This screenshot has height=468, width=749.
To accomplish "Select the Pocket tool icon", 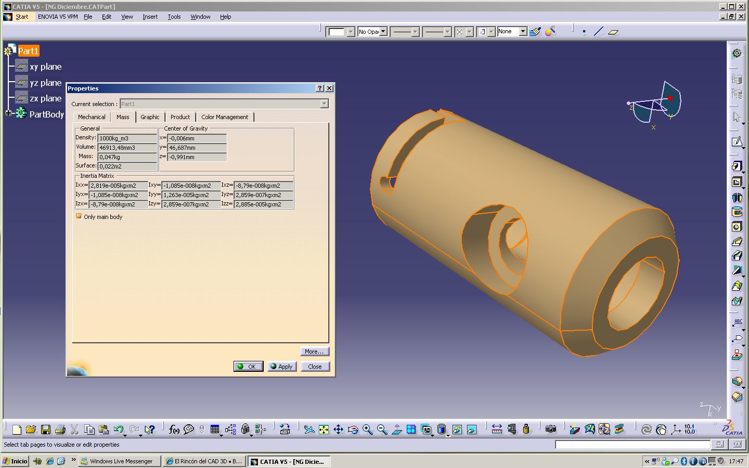I will pos(737,182).
